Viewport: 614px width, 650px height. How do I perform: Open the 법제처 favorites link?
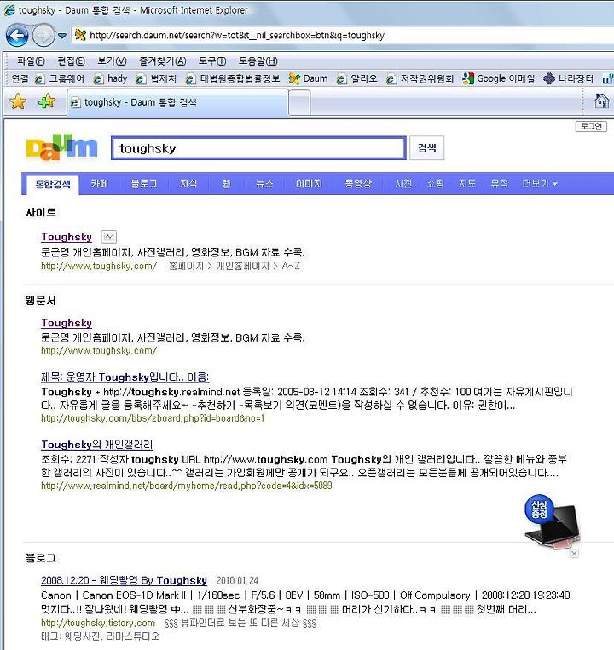(x=156, y=78)
